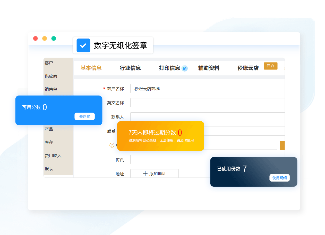
Task: Click the blue checkmark icon beside 数字无纸化签章
Action: point(83,45)
